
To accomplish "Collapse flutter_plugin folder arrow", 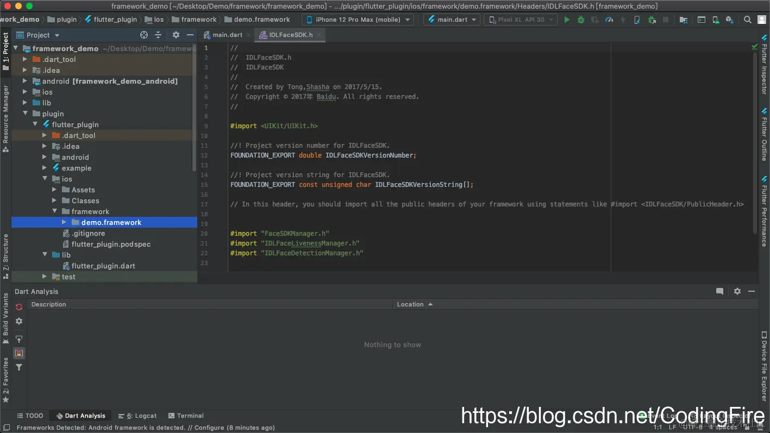I will pyautogui.click(x=35, y=124).
